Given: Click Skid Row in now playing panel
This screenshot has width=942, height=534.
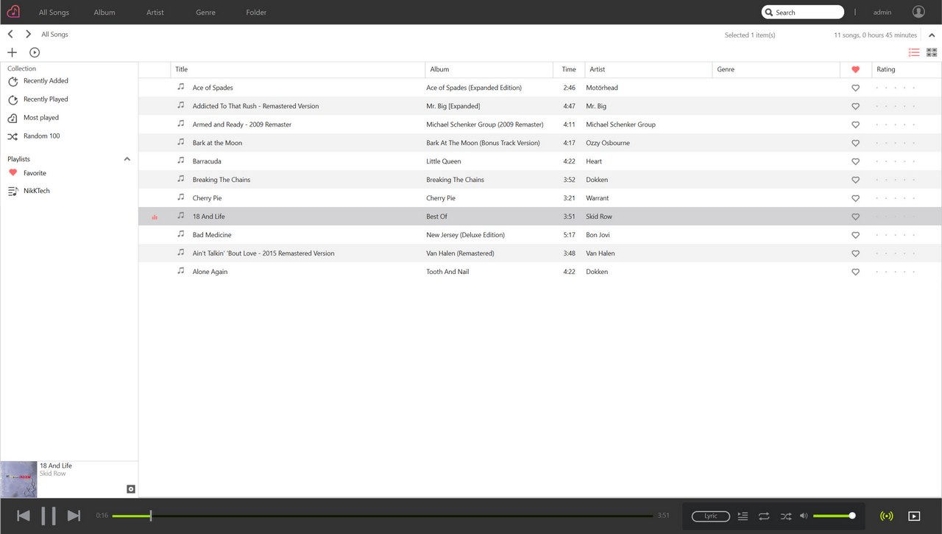Looking at the screenshot, I should click(x=53, y=474).
